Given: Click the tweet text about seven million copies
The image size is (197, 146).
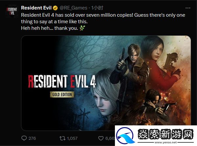Looking at the screenshot, I should (103, 22).
